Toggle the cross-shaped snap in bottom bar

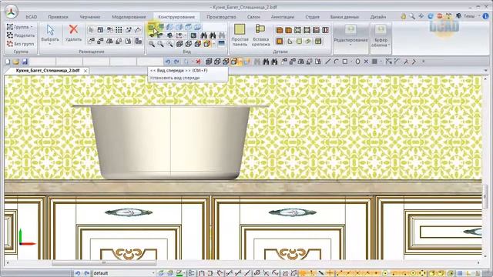point(330,273)
